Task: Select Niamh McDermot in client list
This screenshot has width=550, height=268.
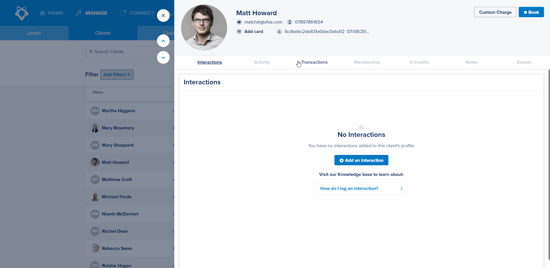Action: pyautogui.click(x=120, y=214)
